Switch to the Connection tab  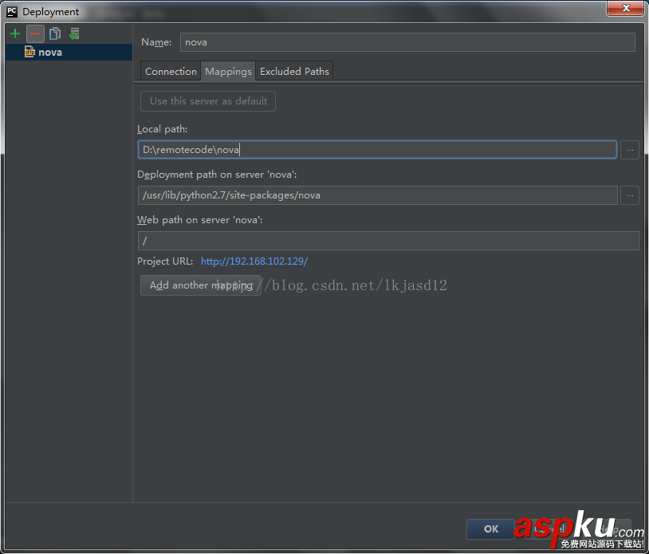pos(170,71)
